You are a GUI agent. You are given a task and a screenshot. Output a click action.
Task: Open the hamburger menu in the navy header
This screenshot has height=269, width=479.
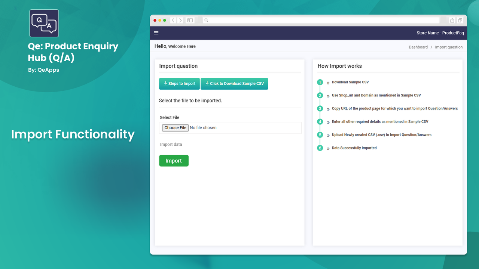coord(156,33)
